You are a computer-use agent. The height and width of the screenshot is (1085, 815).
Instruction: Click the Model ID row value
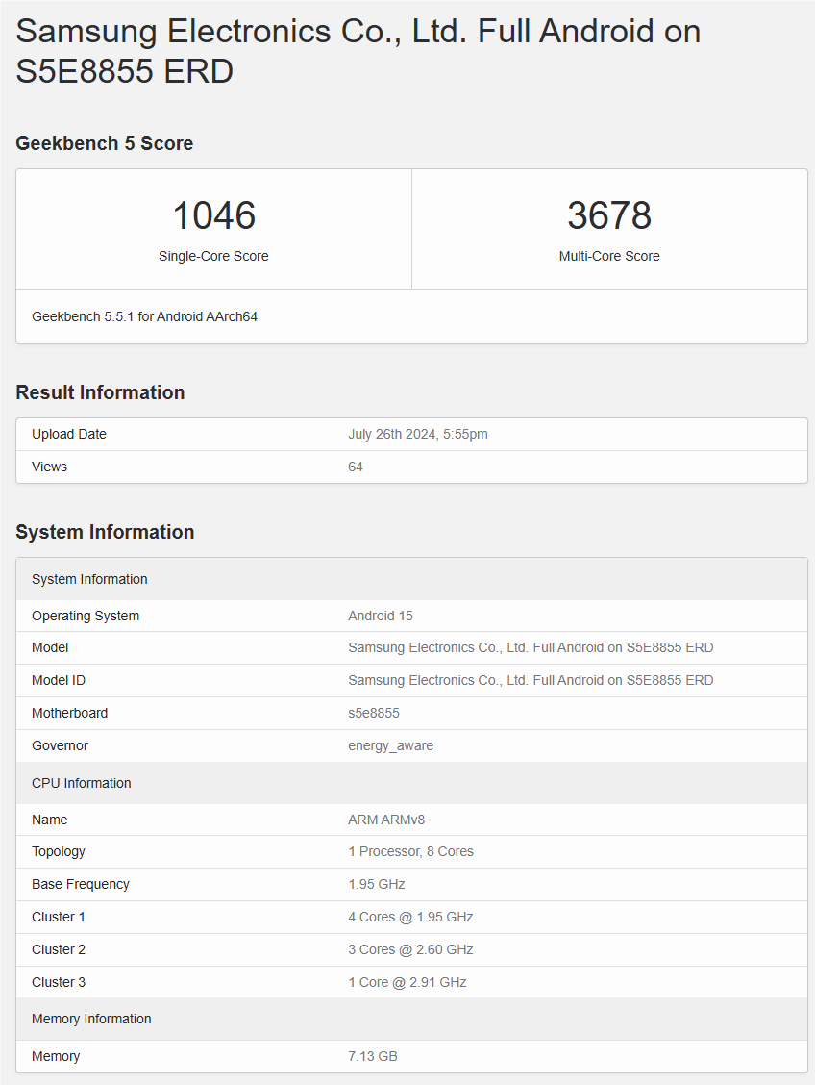click(530, 680)
